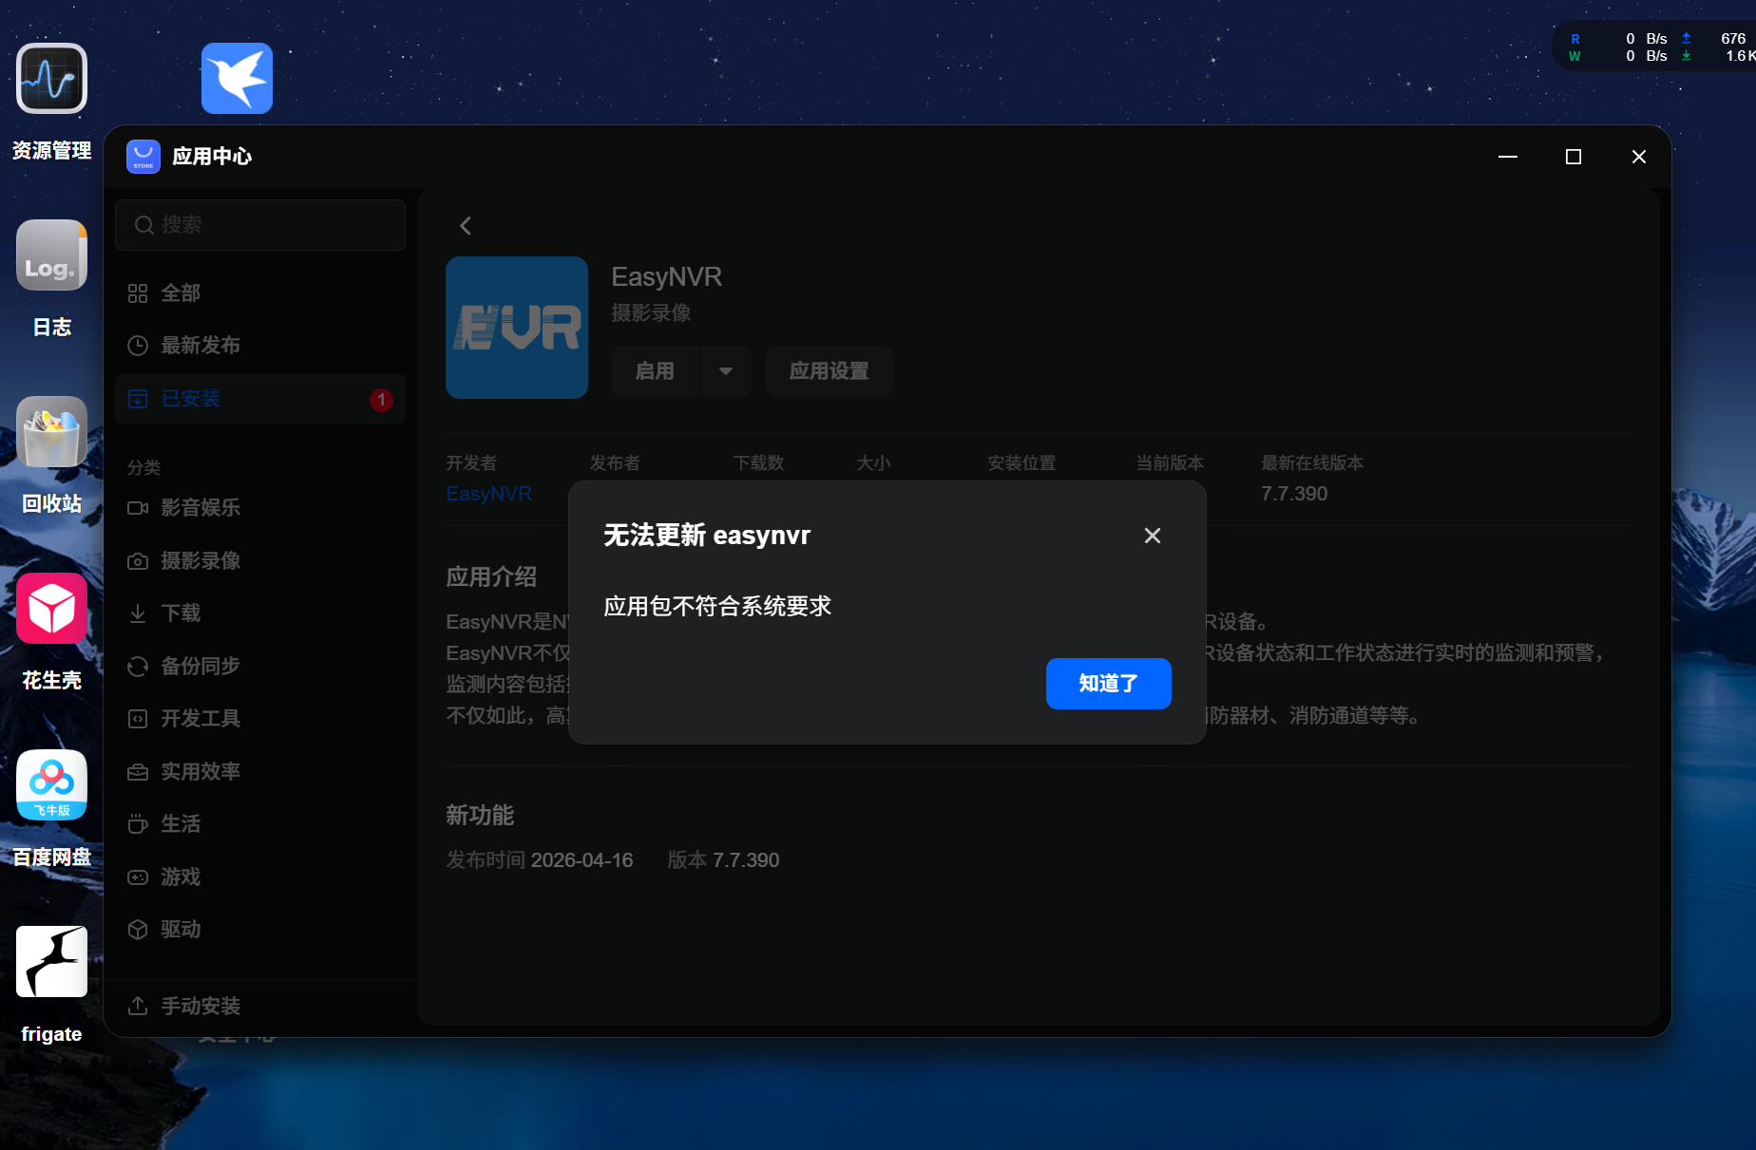The width and height of the screenshot is (1756, 1150).
Task: Launch frigate desktop app
Action: coord(51,962)
